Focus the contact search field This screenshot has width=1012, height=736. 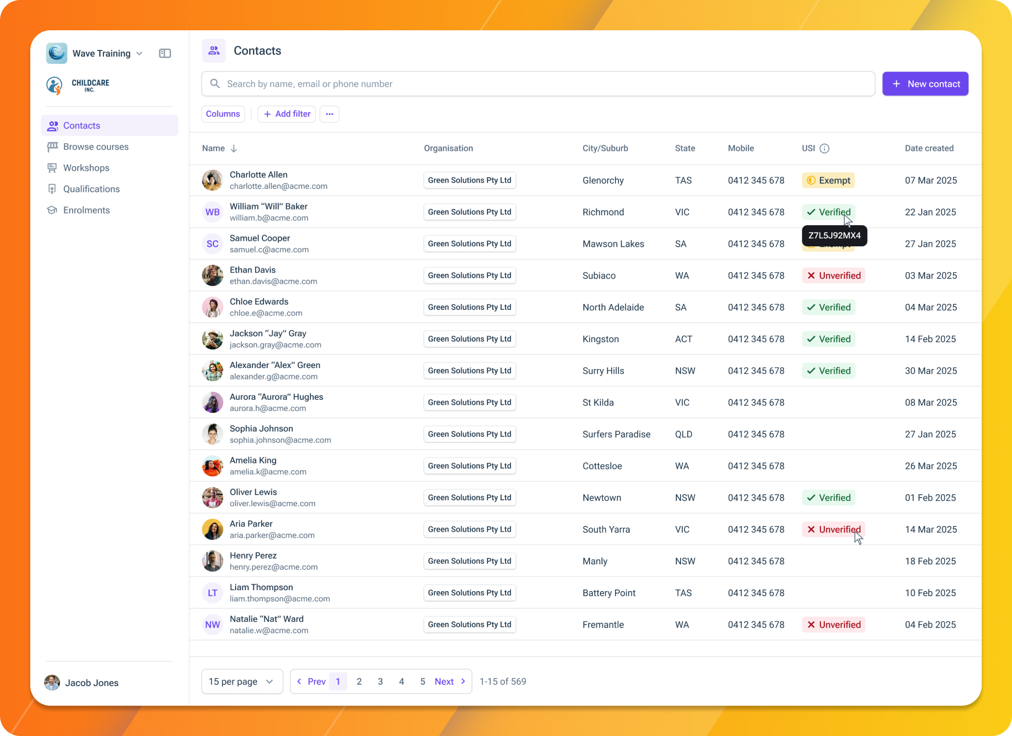(538, 84)
